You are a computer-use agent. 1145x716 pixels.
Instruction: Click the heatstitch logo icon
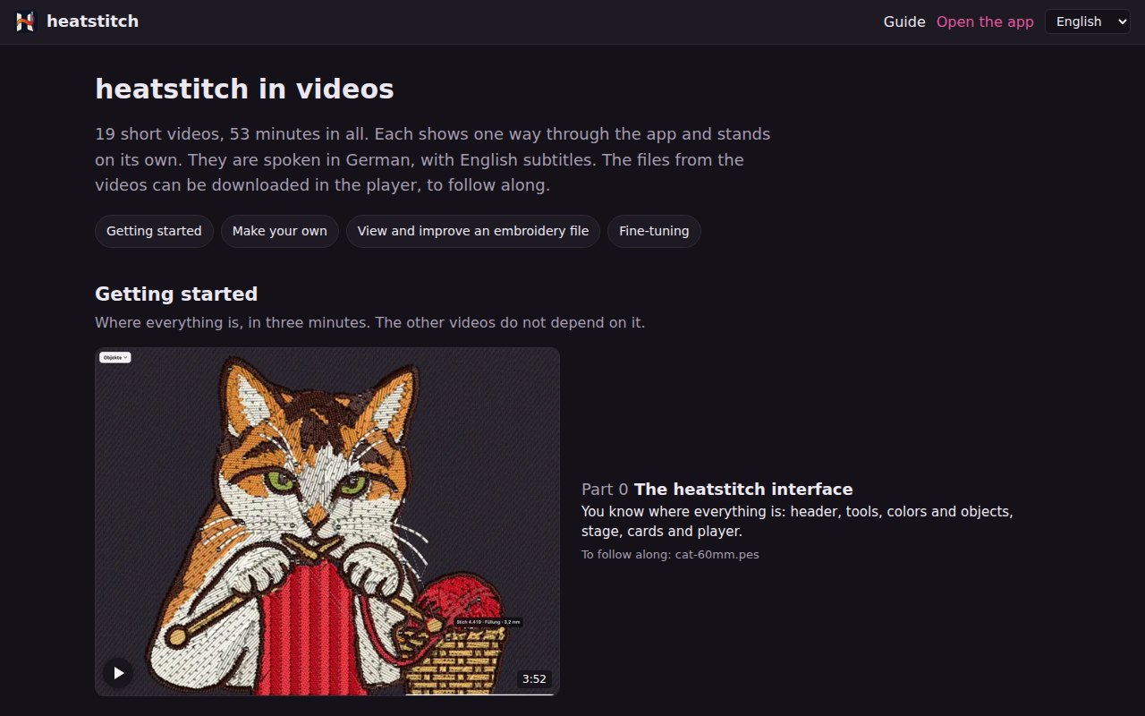(25, 21)
